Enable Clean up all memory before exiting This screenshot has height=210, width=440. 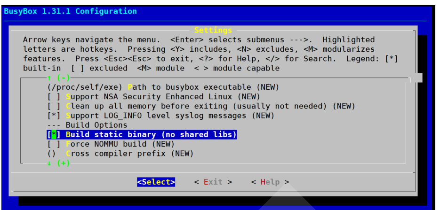click(x=54, y=106)
